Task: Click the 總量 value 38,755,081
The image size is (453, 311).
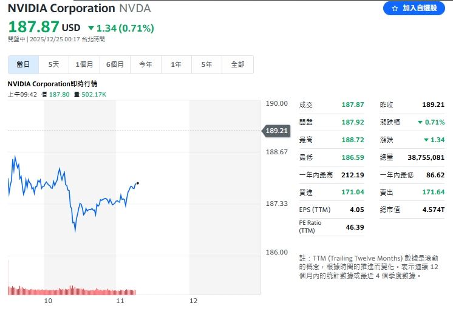Action: [x=426, y=157]
